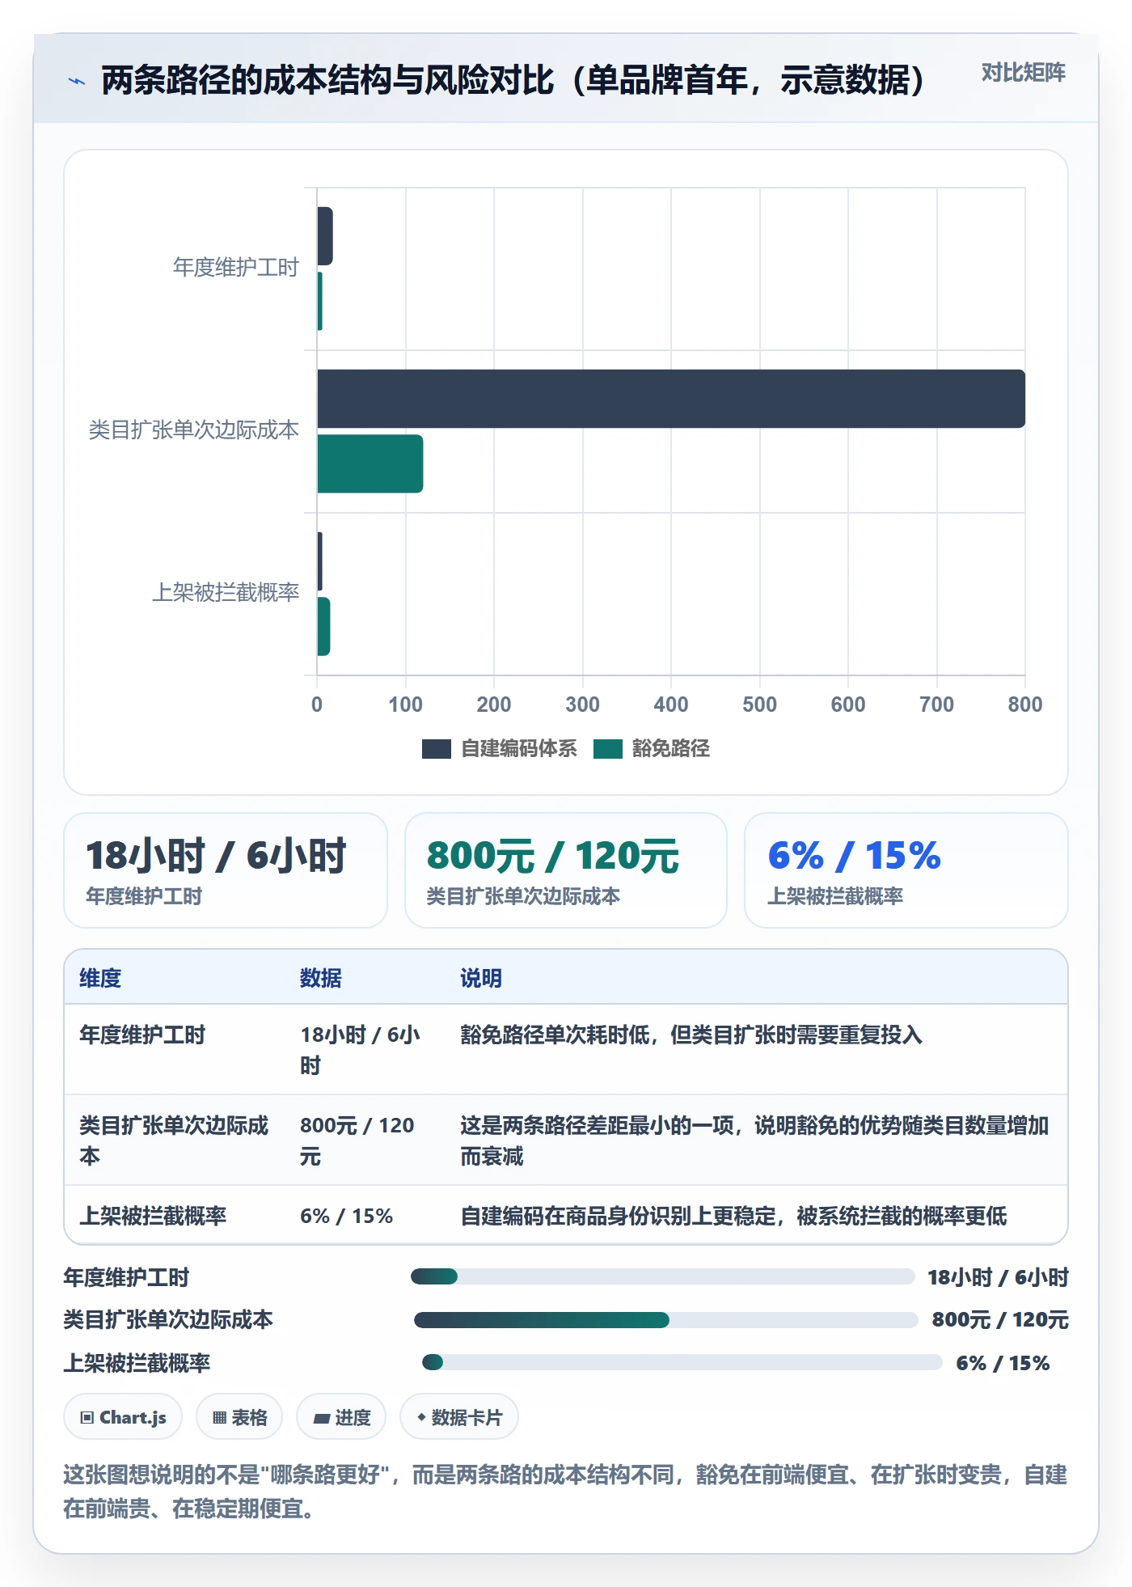Click the dark 上架被拦截概率 chart bar
This screenshot has width=1132, height=1587.
(x=320, y=561)
